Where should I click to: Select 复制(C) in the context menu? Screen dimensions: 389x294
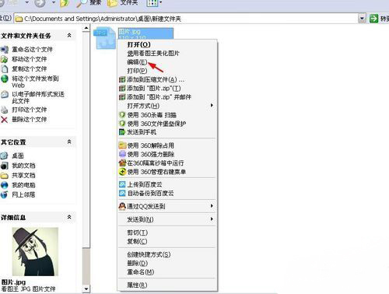(x=137, y=242)
